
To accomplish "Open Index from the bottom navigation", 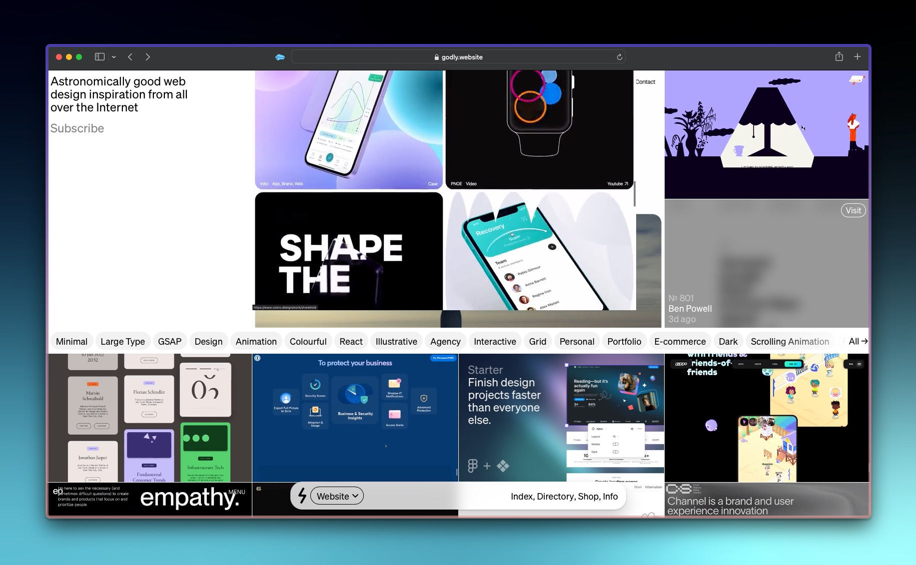I will coord(521,496).
